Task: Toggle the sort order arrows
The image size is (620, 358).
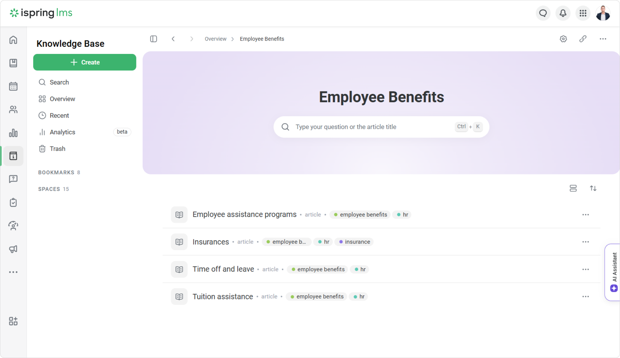Action: click(593, 188)
